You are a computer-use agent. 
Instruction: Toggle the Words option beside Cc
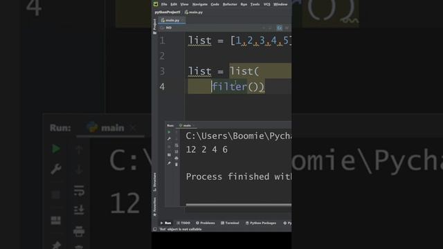coord(287,28)
